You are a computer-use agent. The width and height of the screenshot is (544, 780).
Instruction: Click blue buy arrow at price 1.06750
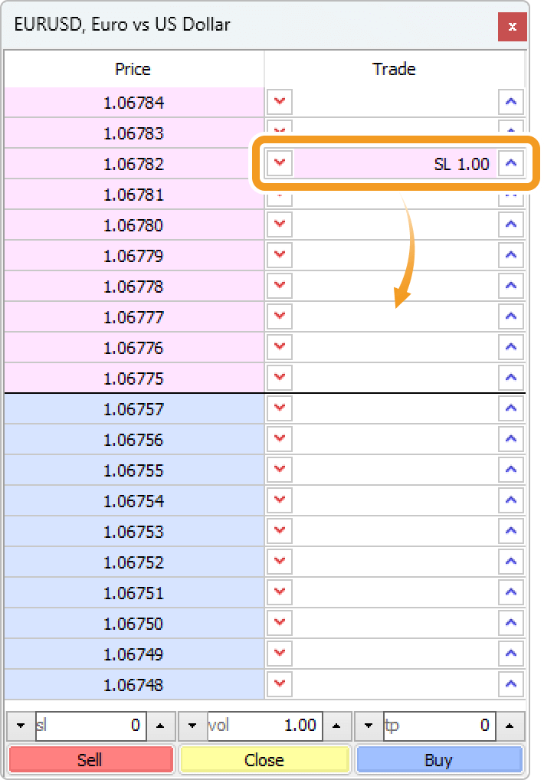[511, 623]
